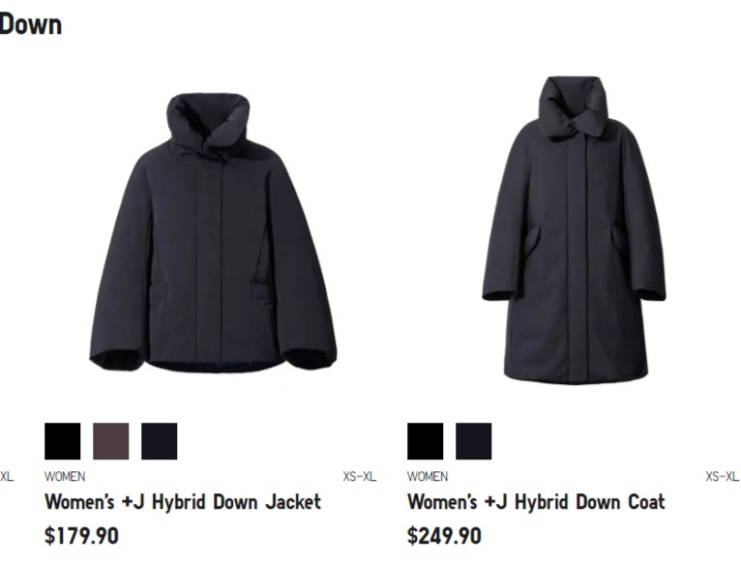Click the coat's left side pocket
Screen dimensions: 741x563
(x=531, y=241)
